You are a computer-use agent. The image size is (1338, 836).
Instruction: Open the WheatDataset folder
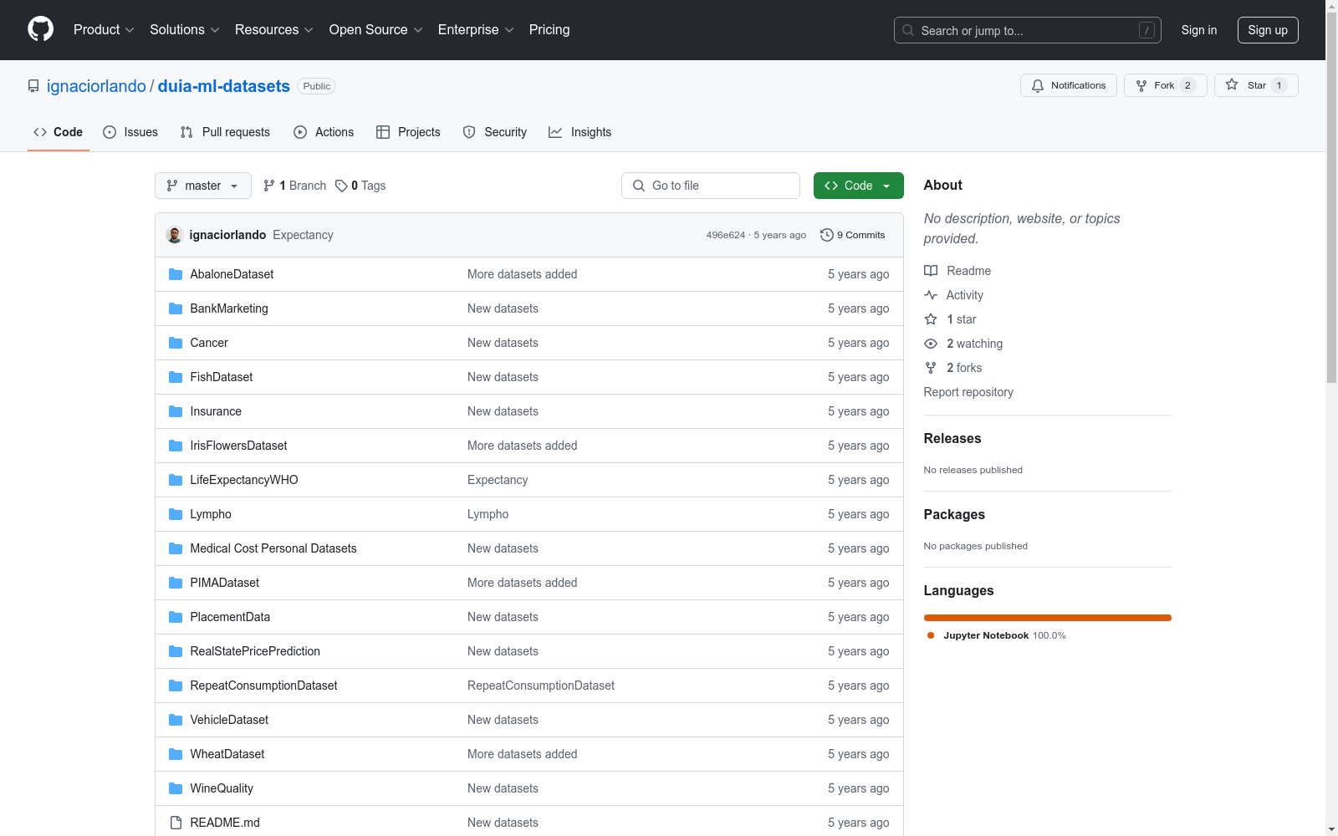227,754
